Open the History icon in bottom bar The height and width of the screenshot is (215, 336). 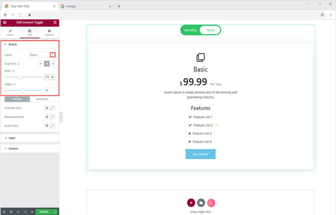(x=18, y=212)
